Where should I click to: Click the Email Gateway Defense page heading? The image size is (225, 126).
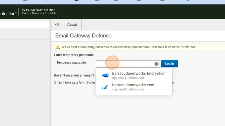click(83, 36)
